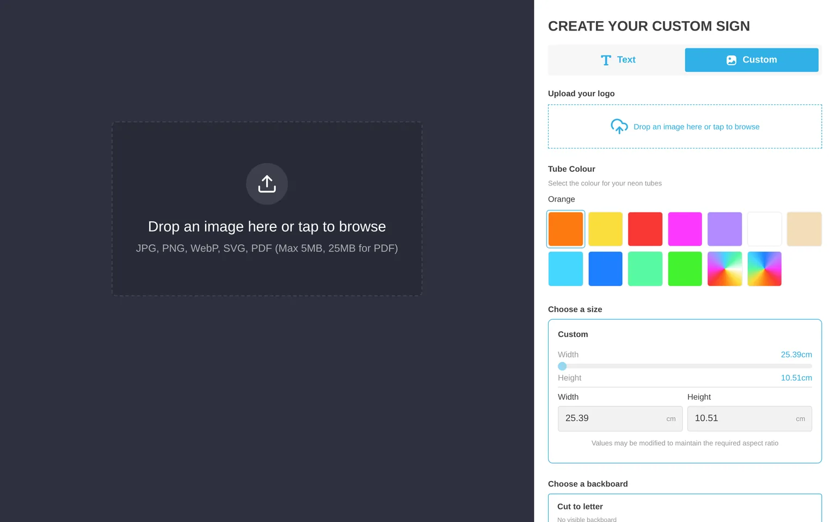Click the 'JPG, PNG, WebP, SVG, PDF' format hint text
Image resolution: width=836 pixels, height=522 pixels.
pyautogui.click(x=267, y=248)
